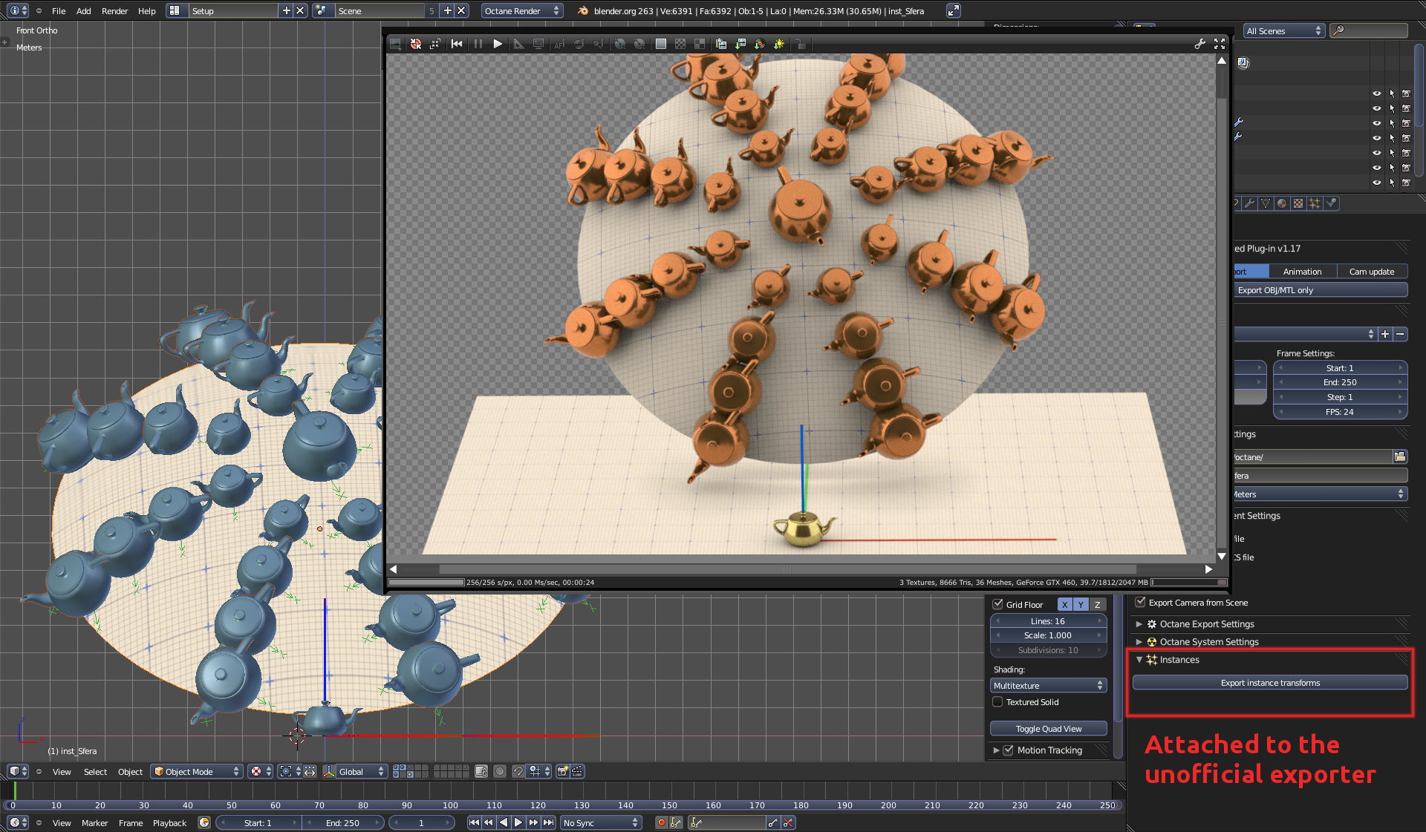This screenshot has height=832, width=1426.
Task: Click the snap magnet icon
Action: pos(518,771)
